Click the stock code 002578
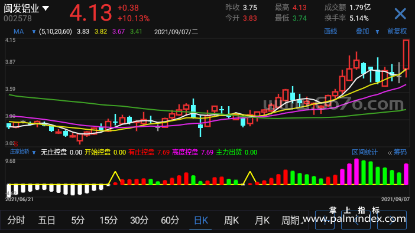The image size is (415, 233). pyautogui.click(x=18, y=18)
